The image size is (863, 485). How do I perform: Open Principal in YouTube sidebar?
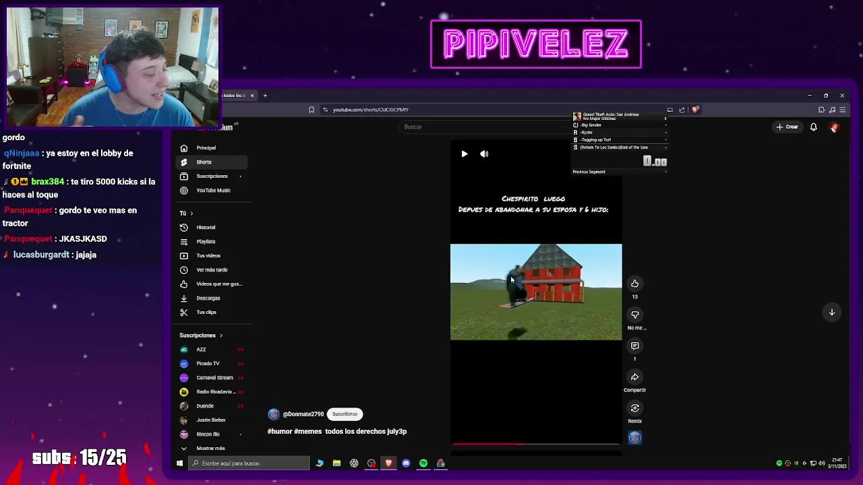(212, 148)
